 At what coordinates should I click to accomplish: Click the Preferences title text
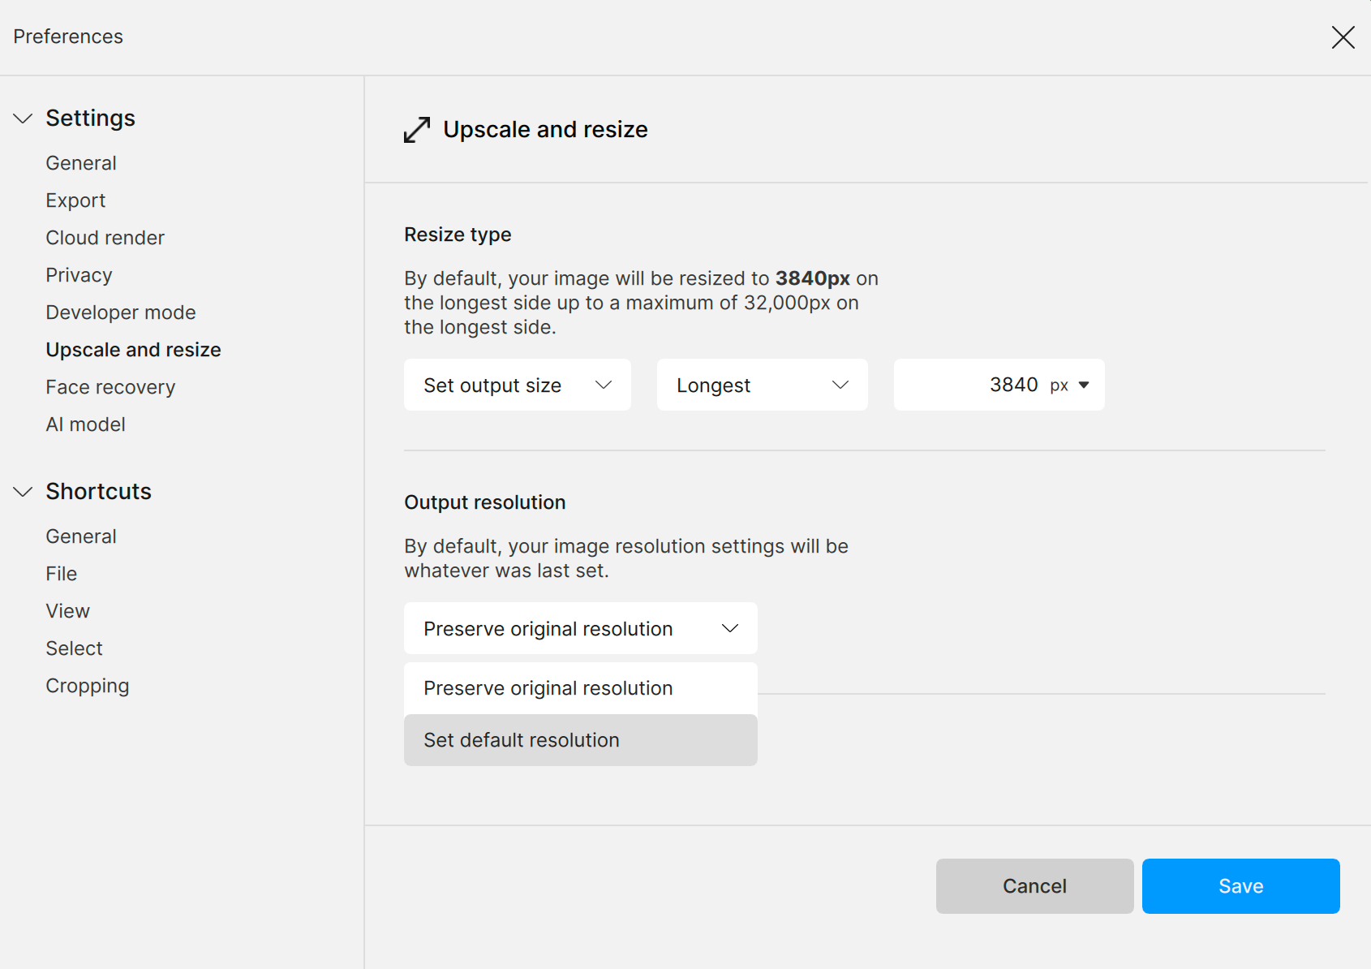point(68,37)
